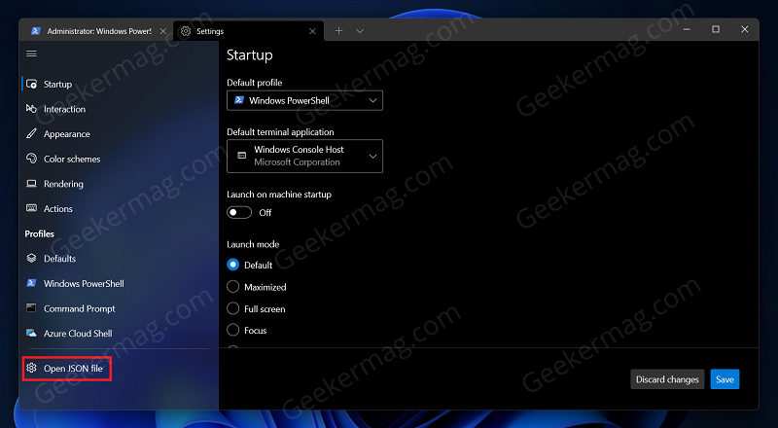Close the Settings tab
This screenshot has height=428, width=778.
pyautogui.click(x=312, y=31)
